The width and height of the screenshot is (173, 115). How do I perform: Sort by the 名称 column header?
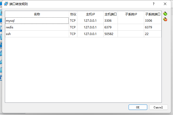pos(37,14)
